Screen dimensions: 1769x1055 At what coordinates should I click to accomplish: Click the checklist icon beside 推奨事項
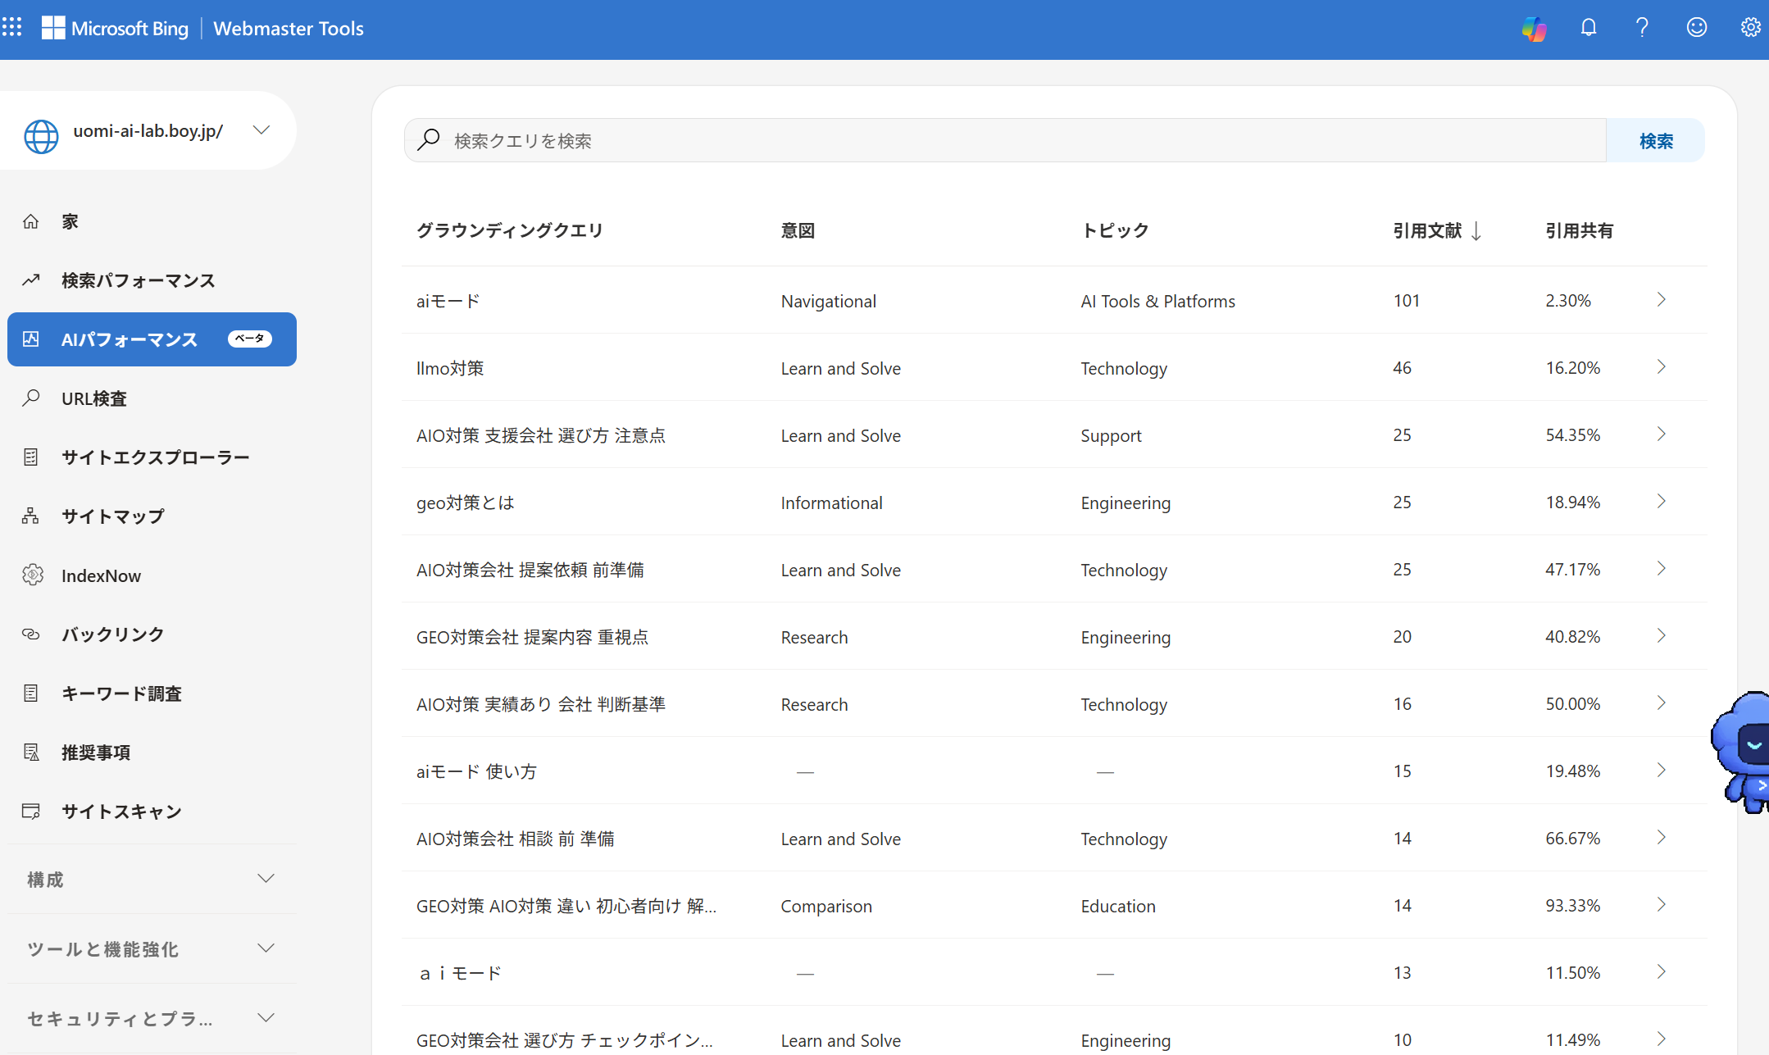[x=31, y=753]
